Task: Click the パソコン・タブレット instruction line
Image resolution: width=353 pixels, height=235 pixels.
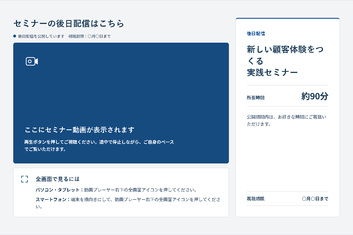Action: click(116, 190)
